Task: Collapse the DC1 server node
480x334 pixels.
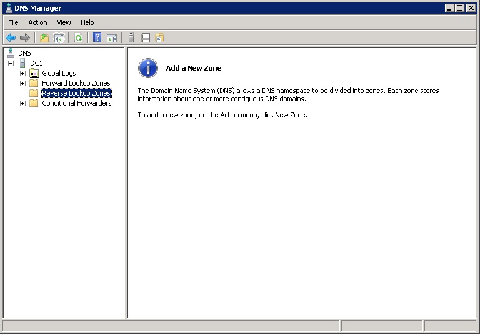Action: click(11, 63)
